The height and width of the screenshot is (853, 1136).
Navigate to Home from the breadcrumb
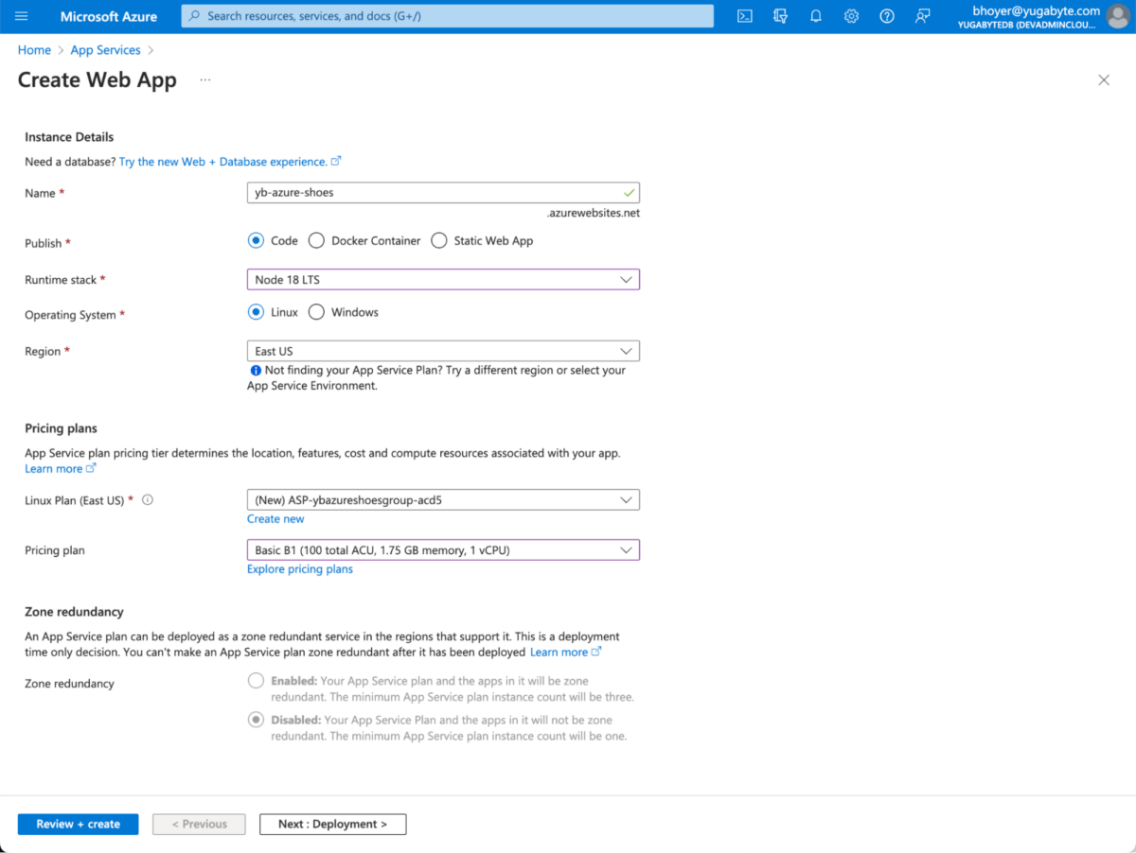point(34,49)
